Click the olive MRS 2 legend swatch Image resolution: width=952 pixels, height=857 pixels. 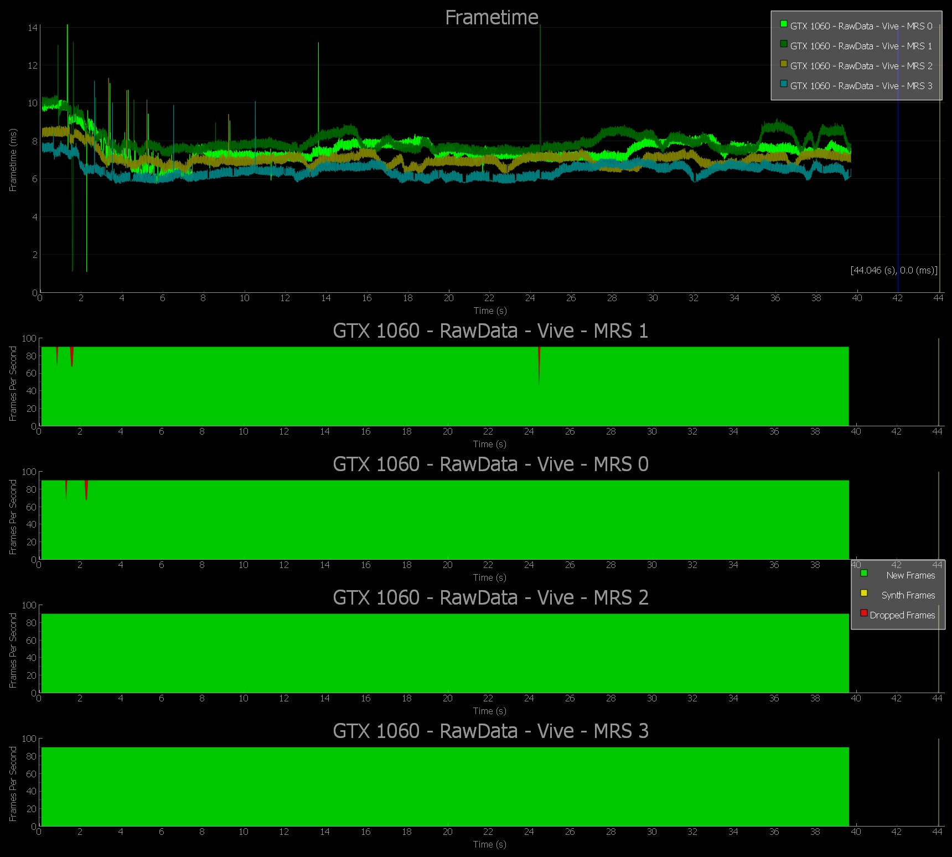click(x=784, y=64)
